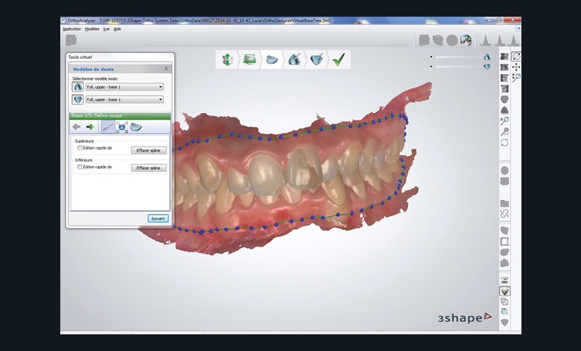Click Effacer spline for Supérieure

point(148,150)
